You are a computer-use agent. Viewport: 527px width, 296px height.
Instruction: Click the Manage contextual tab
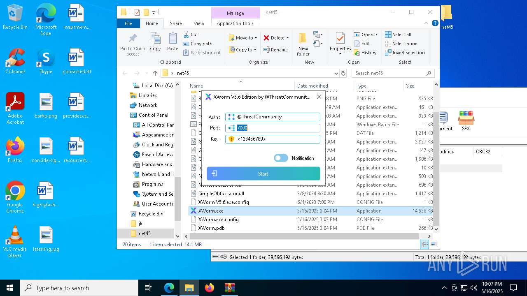[236, 13]
